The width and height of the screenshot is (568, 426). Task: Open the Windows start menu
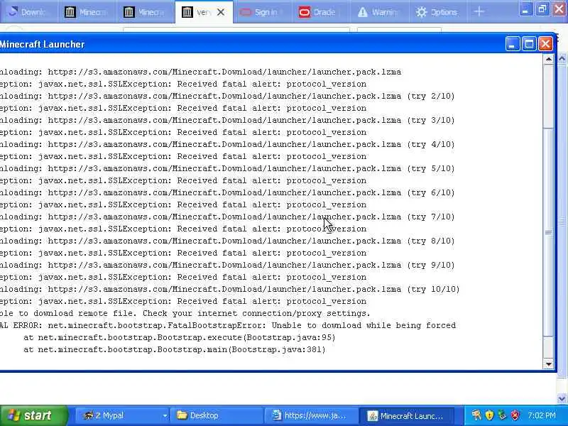(x=33, y=415)
